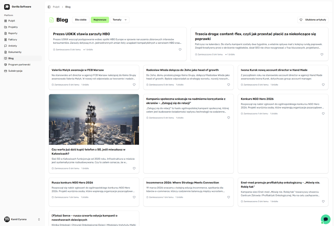Open Kamil Cyrana user menu
This screenshot has width=334, height=226.
click(x=22, y=219)
